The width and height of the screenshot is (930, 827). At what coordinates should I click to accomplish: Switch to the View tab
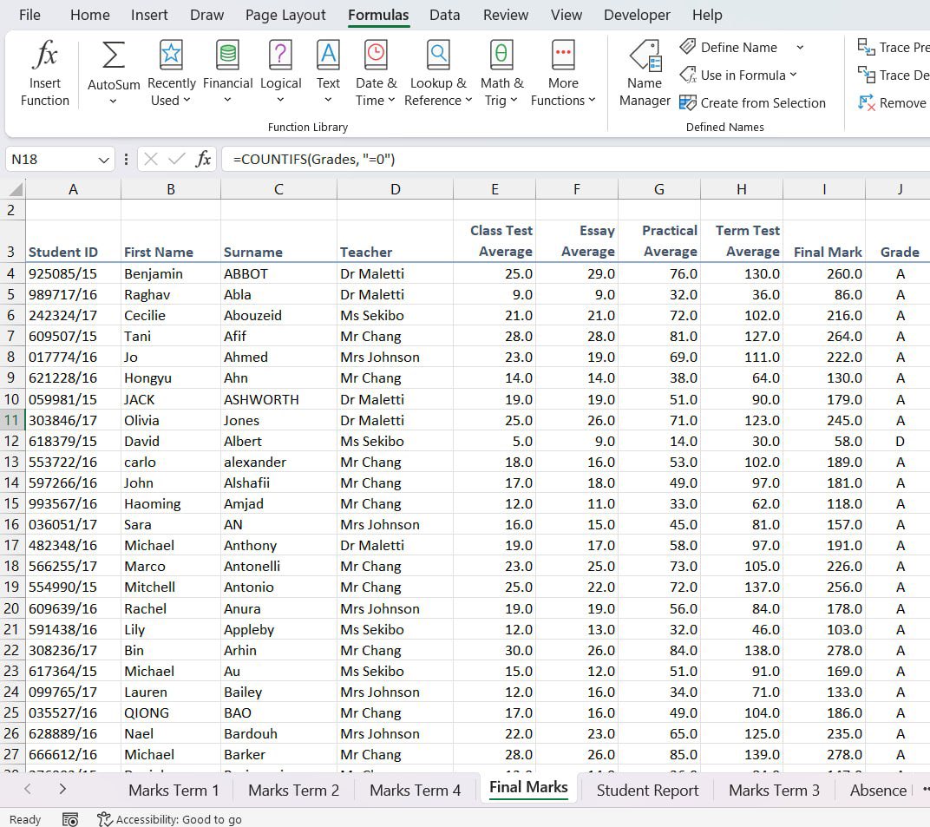566,15
